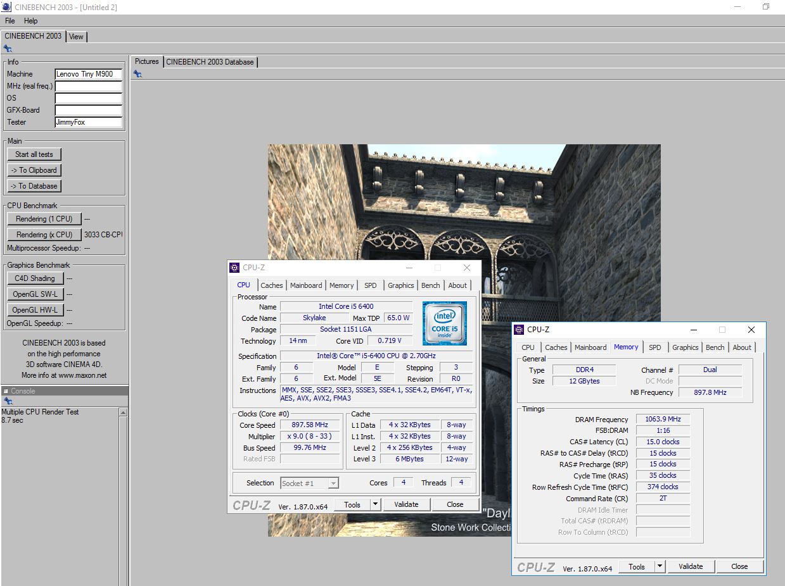Run the OpenGL HW-L test
The height and width of the screenshot is (586, 785).
tap(35, 310)
